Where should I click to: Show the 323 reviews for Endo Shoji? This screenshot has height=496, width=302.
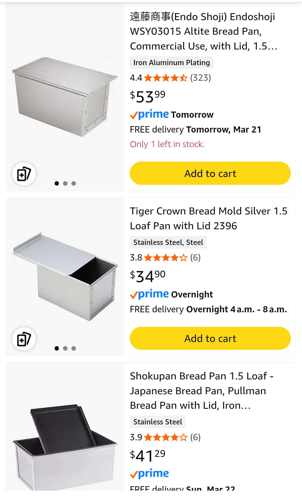200,78
